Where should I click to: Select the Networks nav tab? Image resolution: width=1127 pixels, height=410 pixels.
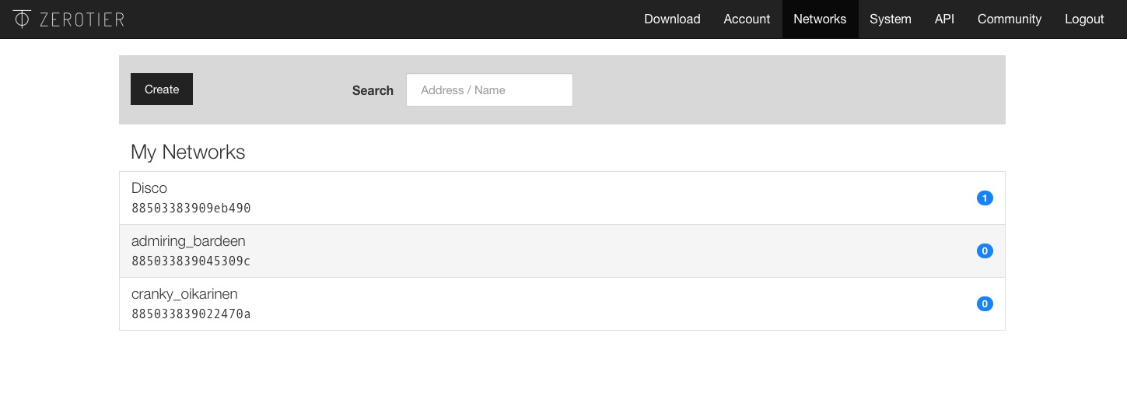820,19
